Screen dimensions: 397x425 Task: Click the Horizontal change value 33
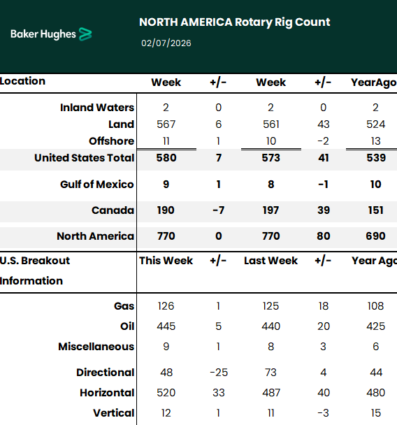point(218,393)
